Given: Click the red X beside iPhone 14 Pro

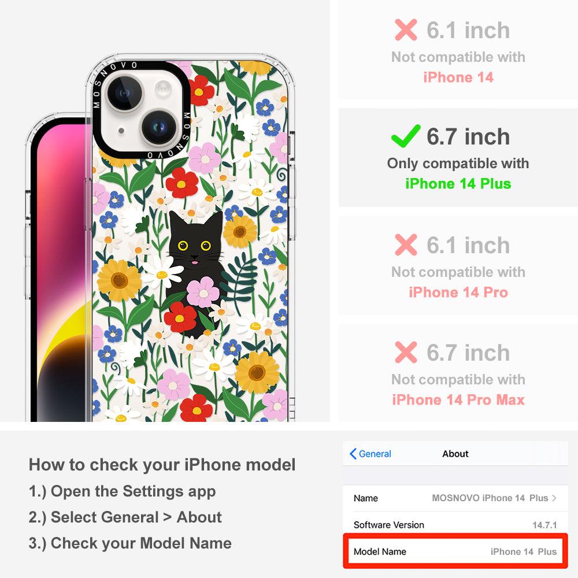Looking at the screenshot, I should pos(406,244).
